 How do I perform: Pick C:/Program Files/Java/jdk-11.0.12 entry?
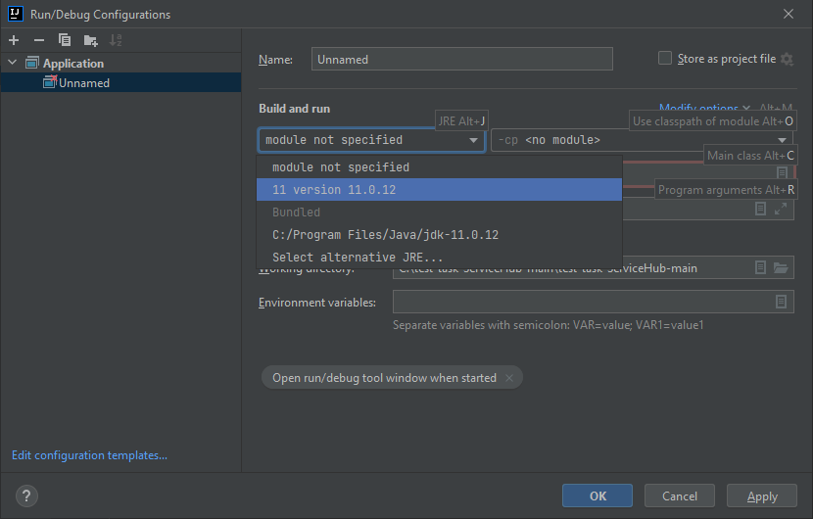pyautogui.click(x=439, y=234)
